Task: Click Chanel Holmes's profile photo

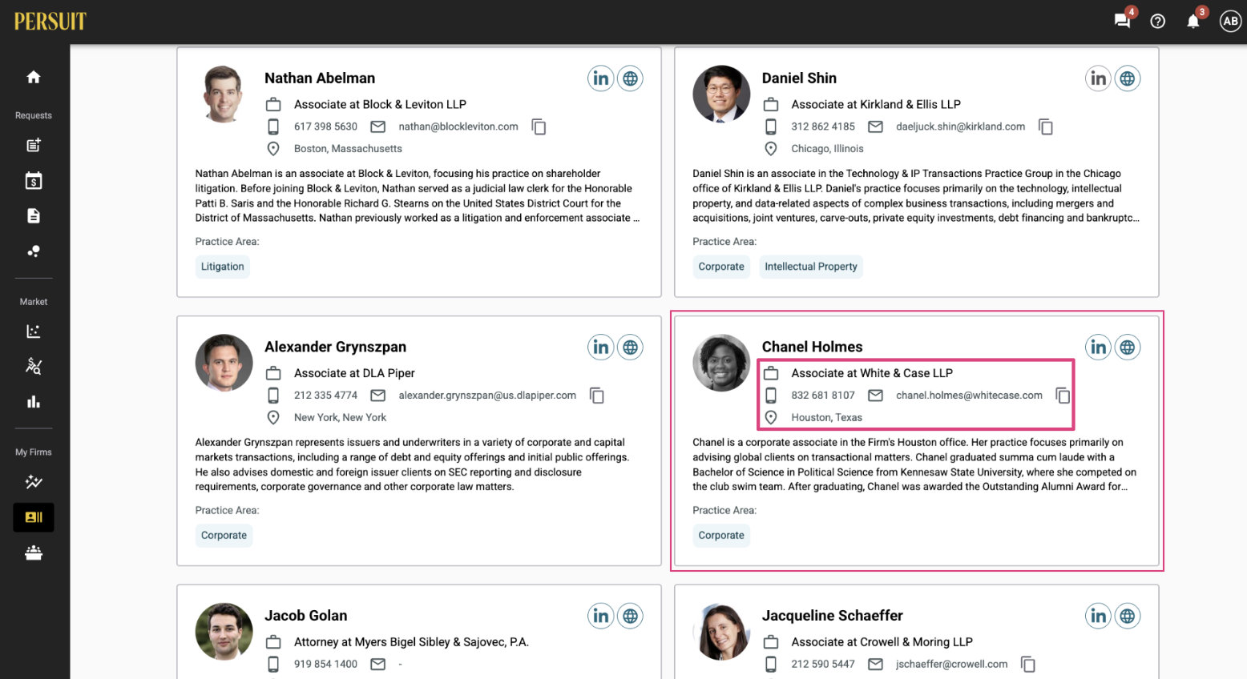Action: click(721, 363)
